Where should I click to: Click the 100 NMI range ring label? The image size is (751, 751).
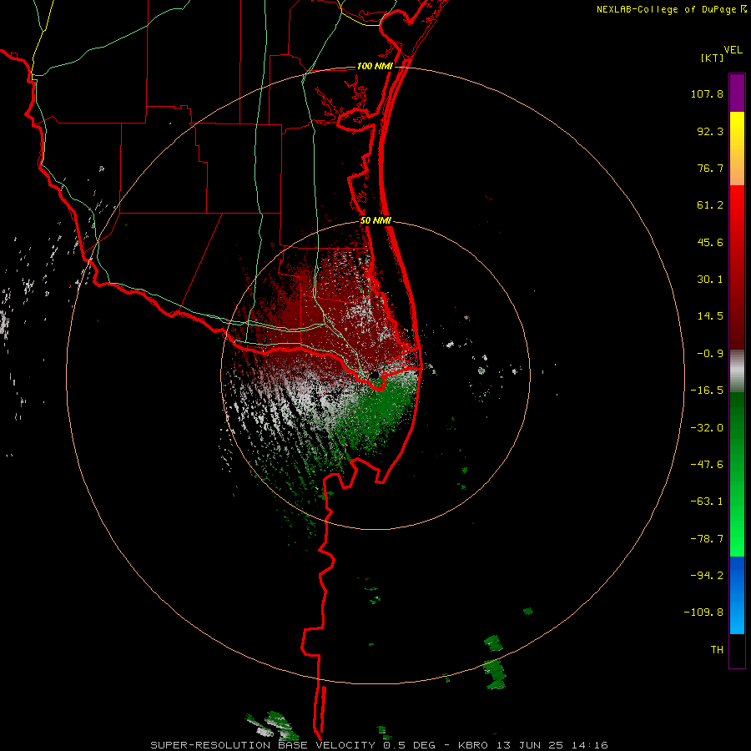(x=375, y=66)
